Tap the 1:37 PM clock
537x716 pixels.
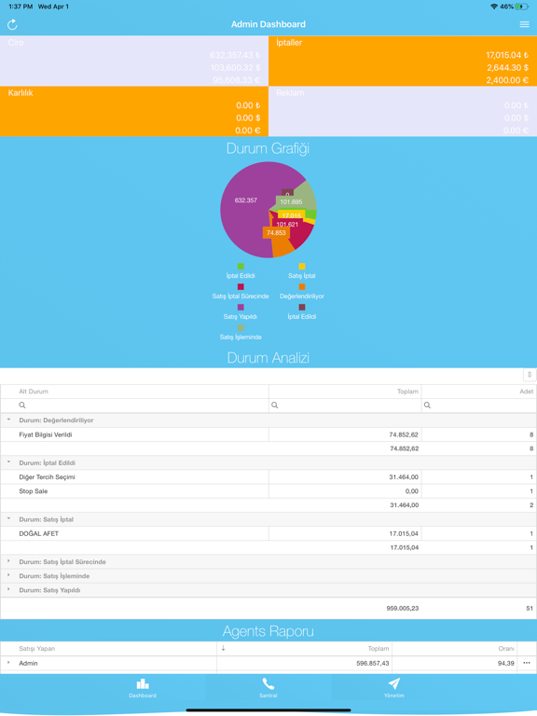(21, 7)
